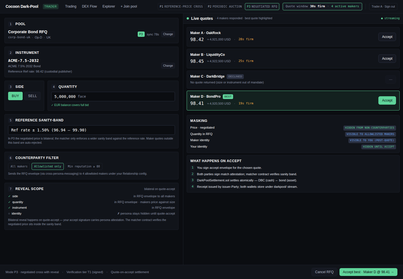The image size is (403, 279).
Task: Select the P3 Negotiated RFQ mode
Action: pos(262,6)
